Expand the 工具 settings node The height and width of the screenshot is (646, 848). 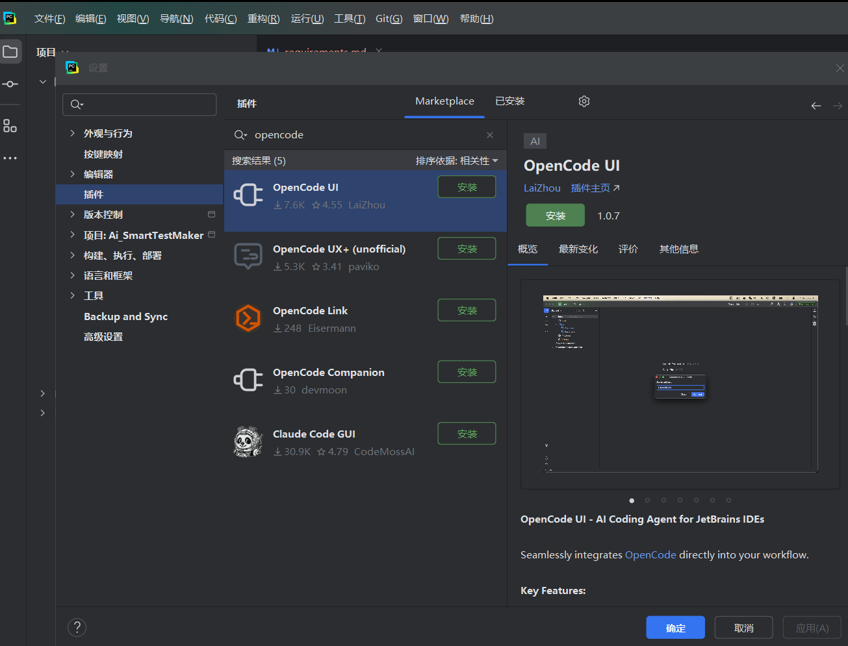[72, 295]
